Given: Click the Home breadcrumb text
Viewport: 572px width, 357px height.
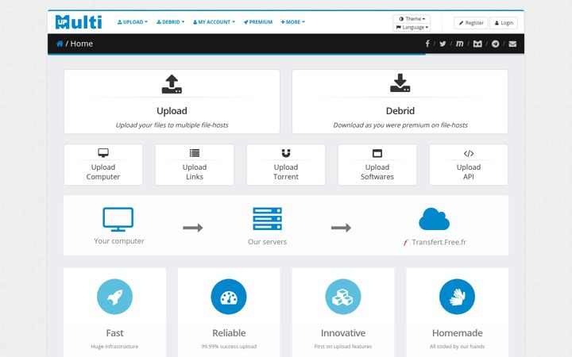Looking at the screenshot, I should tap(81, 44).
